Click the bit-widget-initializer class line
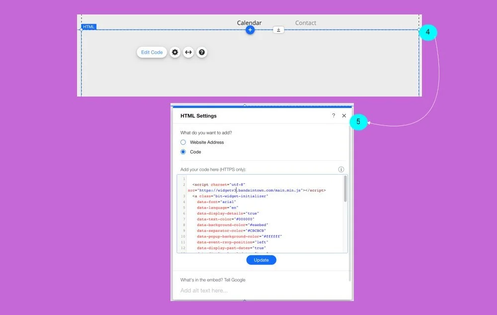This screenshot has width=497, height=315. point(230,196)
